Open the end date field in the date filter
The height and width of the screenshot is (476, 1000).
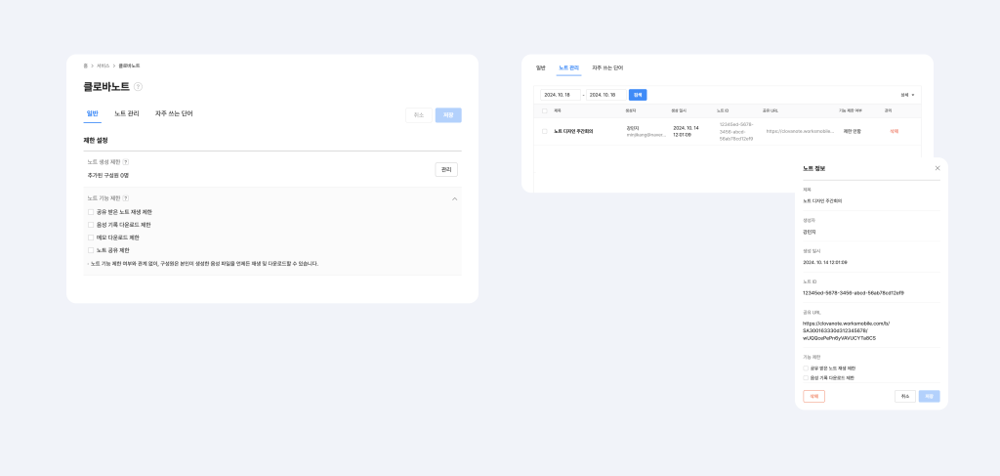point(606,95)
